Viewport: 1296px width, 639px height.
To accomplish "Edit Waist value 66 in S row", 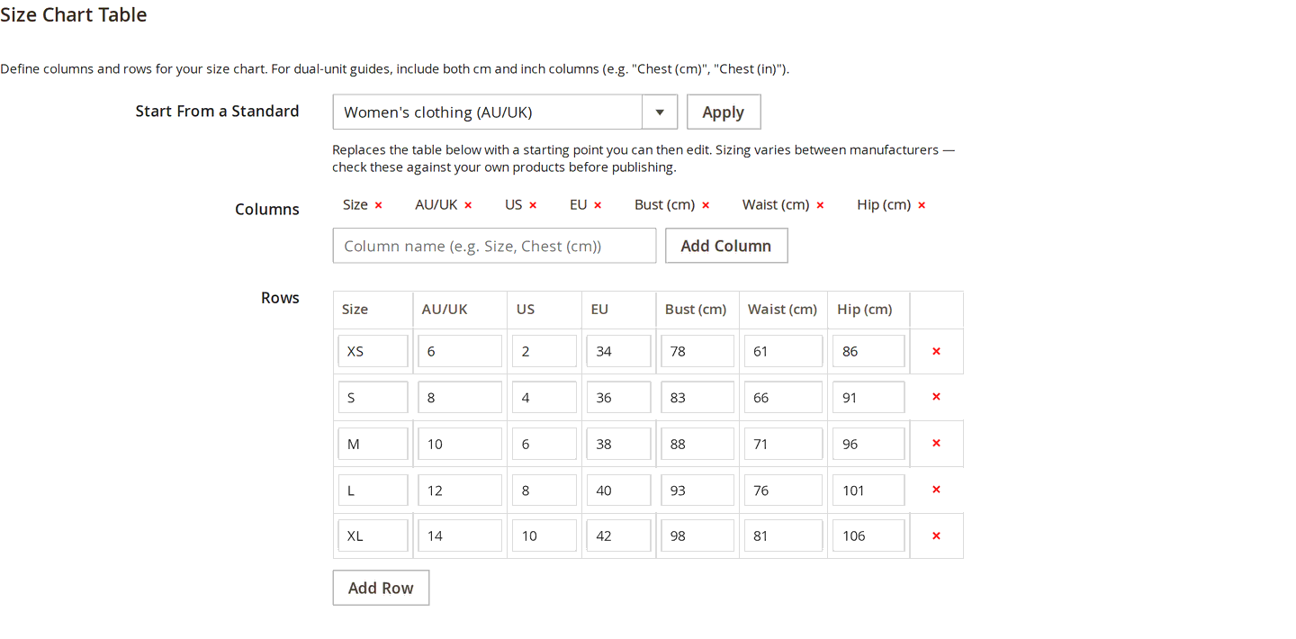I will (783, 397).
